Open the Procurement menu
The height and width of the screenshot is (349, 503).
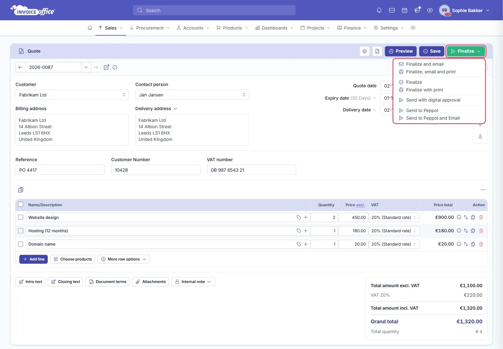pos(149,28)
